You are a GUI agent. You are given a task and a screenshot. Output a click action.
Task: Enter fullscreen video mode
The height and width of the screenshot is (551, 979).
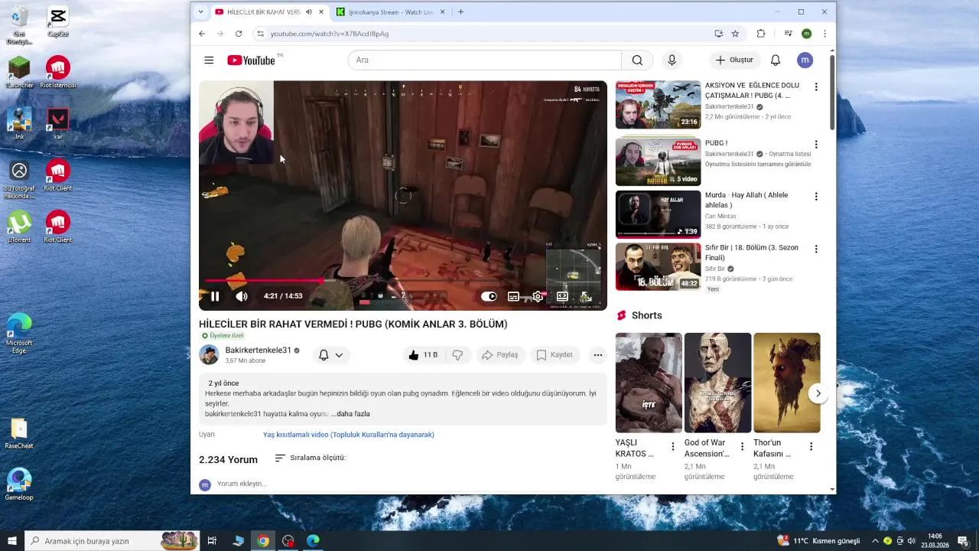pyautogui.click(x=586, y=296)
